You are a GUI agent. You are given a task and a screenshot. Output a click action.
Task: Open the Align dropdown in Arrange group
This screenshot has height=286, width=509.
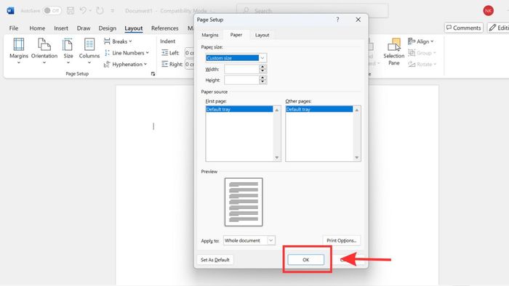click(x=421, y=41)
